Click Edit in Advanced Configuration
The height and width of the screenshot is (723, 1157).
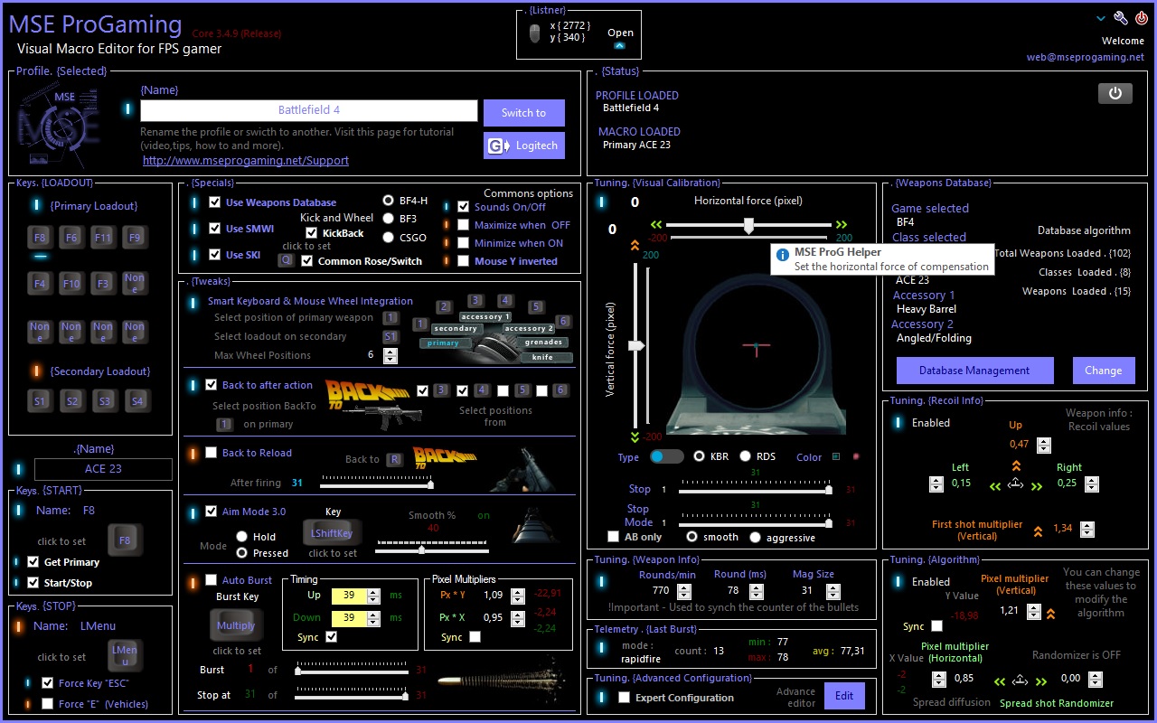(x=844, y=696)
